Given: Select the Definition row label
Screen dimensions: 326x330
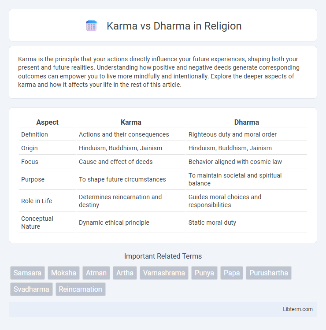Looking at the screenshot, I should pyautogui.click(x=34, y=134).
